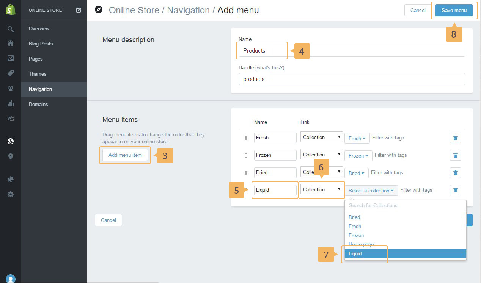Open the Liquid row Link type dropdown
This screenshot has width=481, height=283.
click(321, 189)
